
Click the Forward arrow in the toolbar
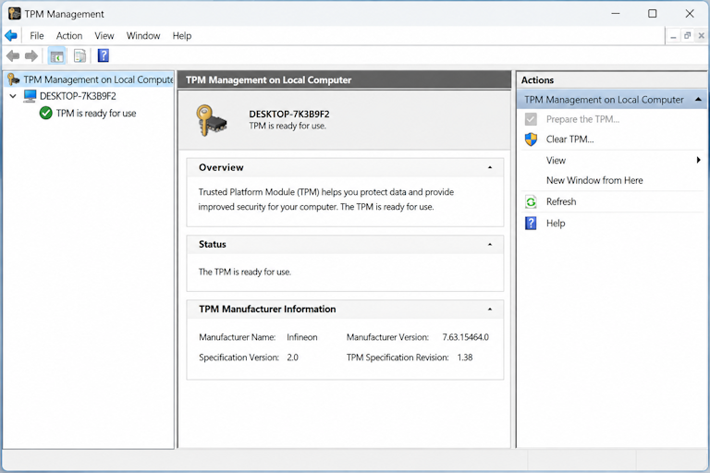[31, 56]
